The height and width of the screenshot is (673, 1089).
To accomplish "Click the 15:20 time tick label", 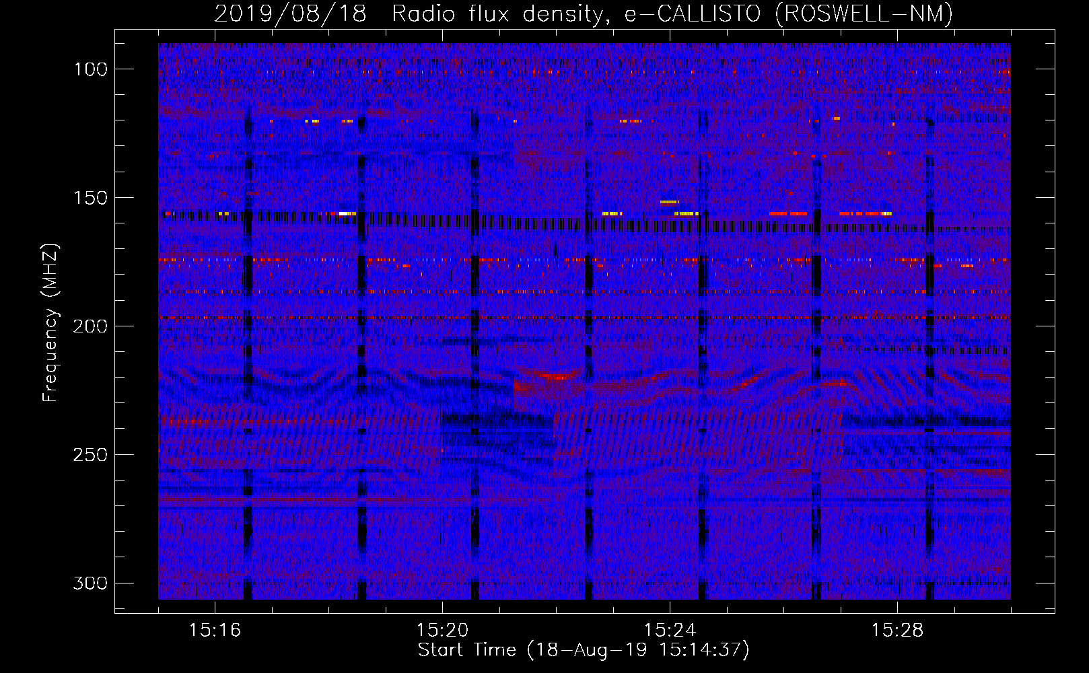I will point(442,630).
